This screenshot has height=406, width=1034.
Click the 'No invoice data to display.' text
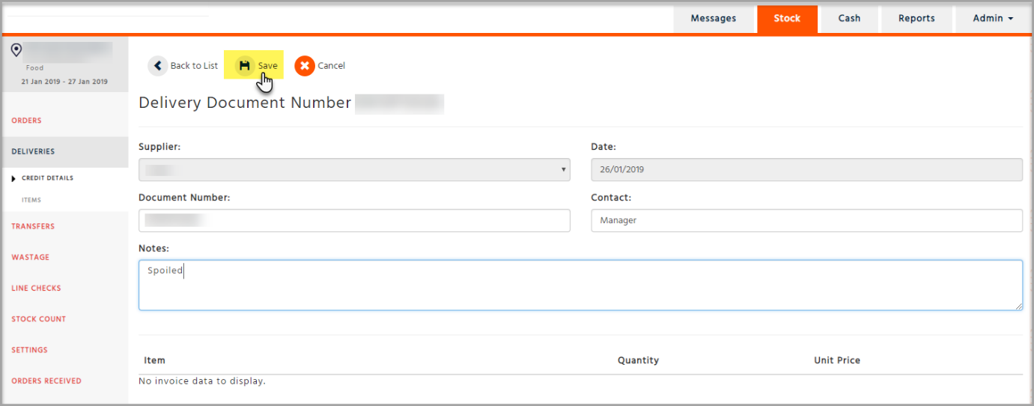click(202, 381)
